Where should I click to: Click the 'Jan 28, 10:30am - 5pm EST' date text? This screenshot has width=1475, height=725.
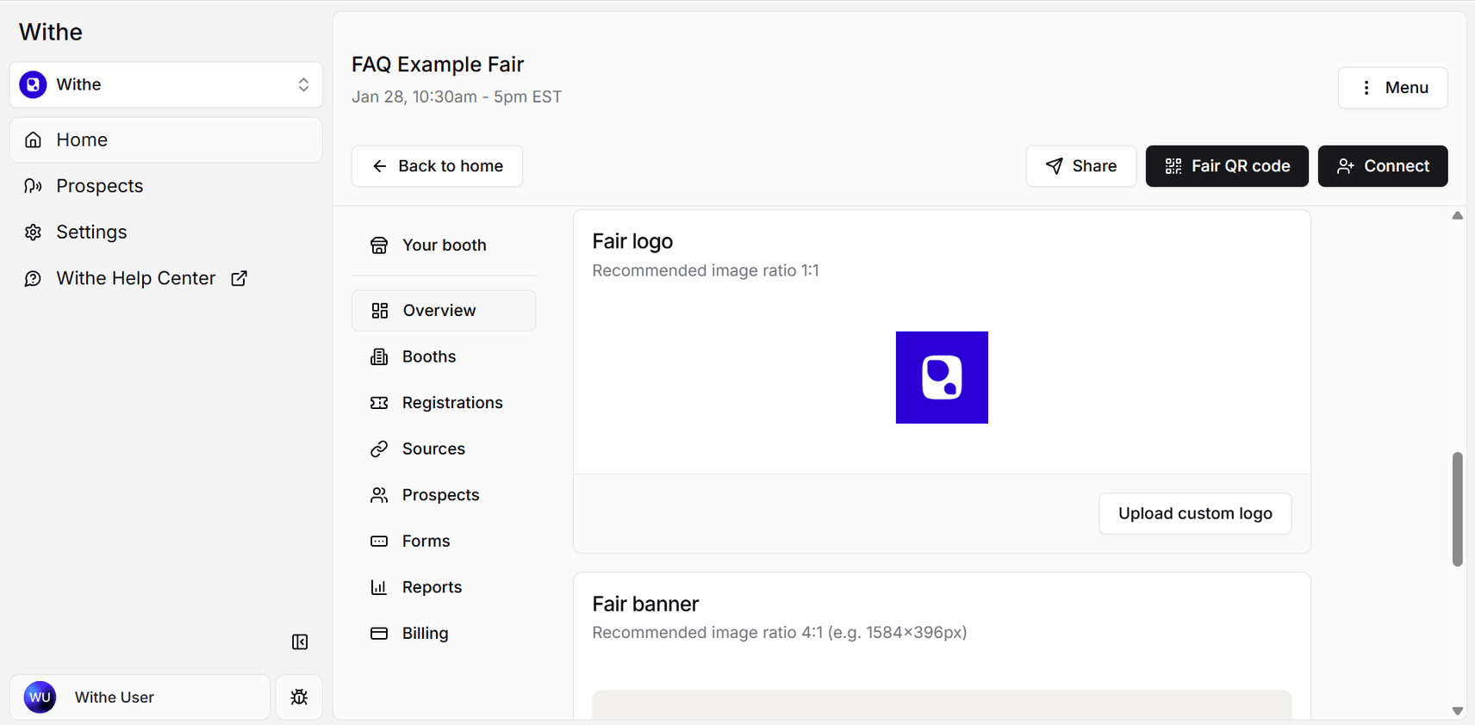click(457, 96)
